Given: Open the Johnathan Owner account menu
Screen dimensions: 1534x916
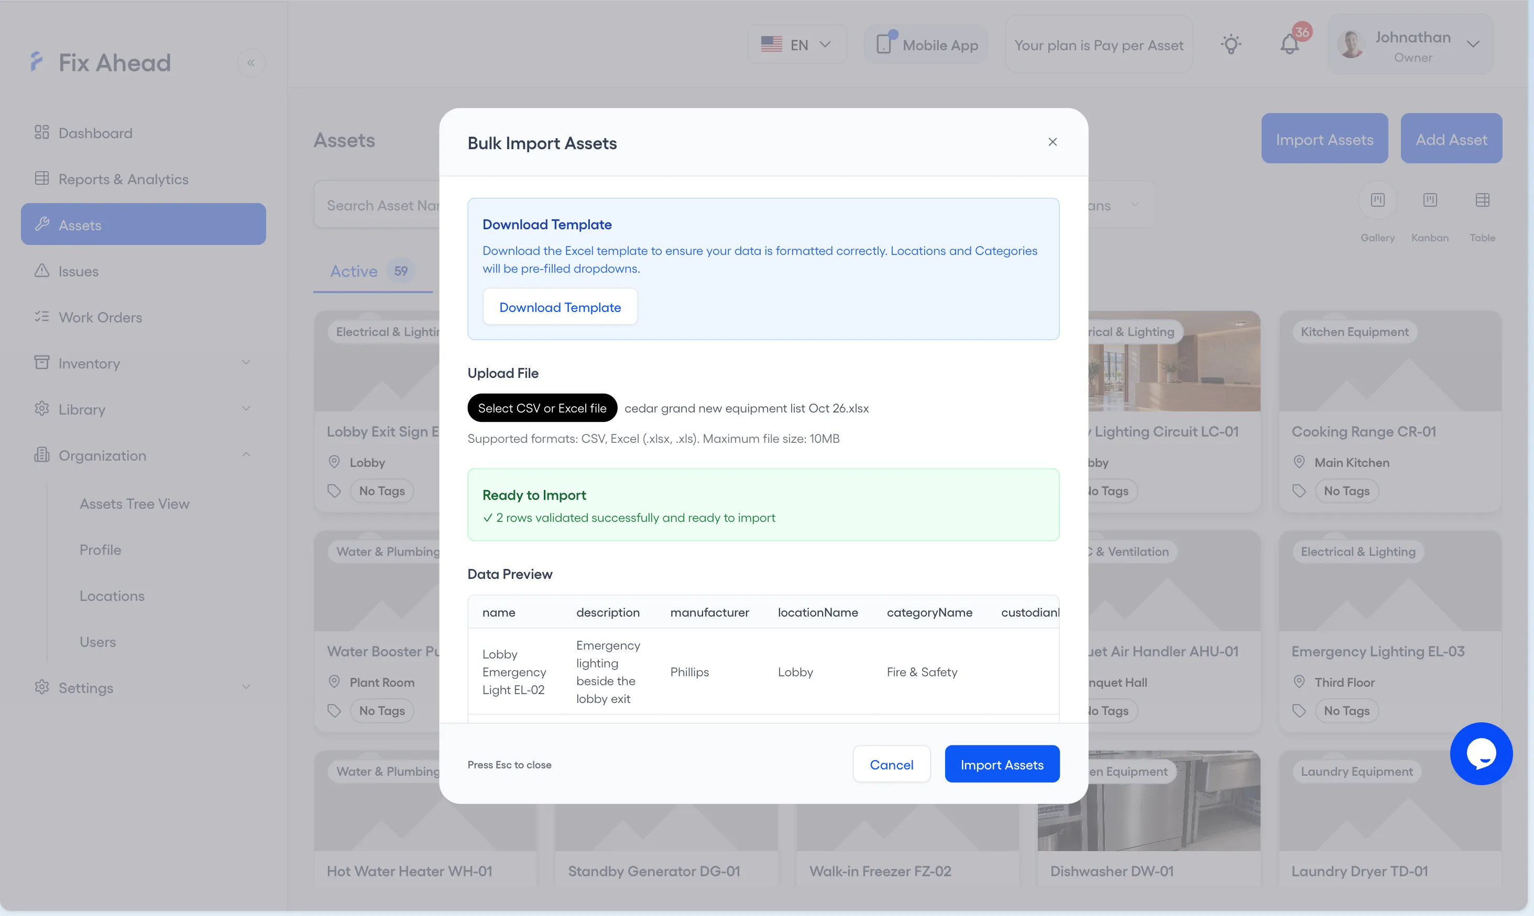Looking at the screenshot, I should pyautogui.click(x=1410, y=44).
